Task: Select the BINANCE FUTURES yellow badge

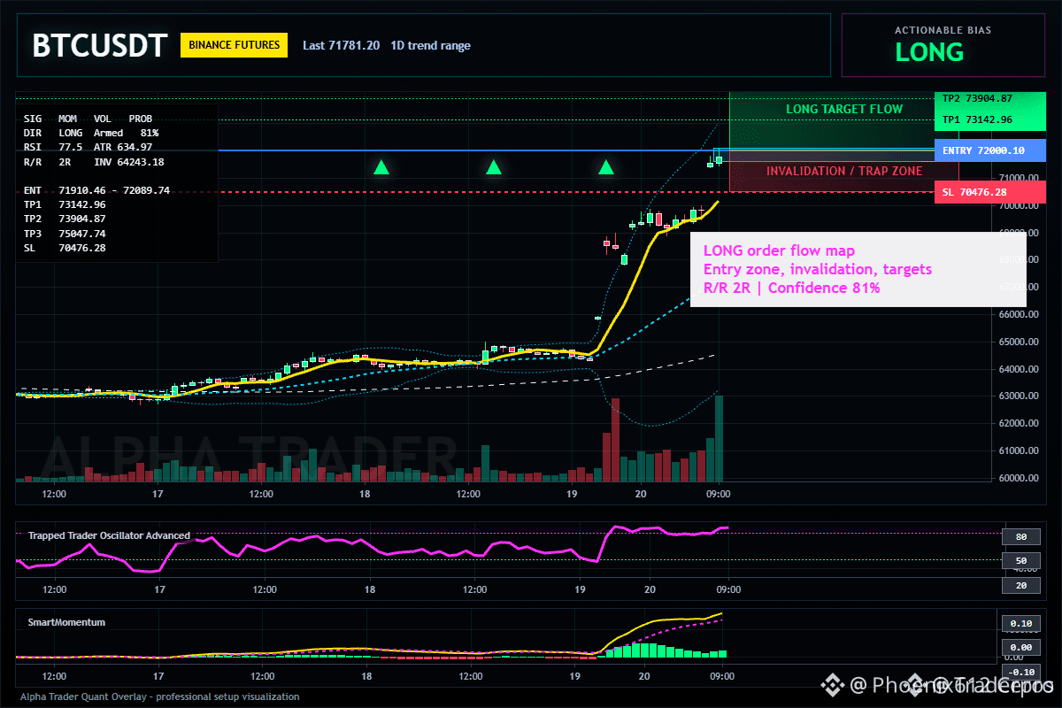Action: pos(235,45)
